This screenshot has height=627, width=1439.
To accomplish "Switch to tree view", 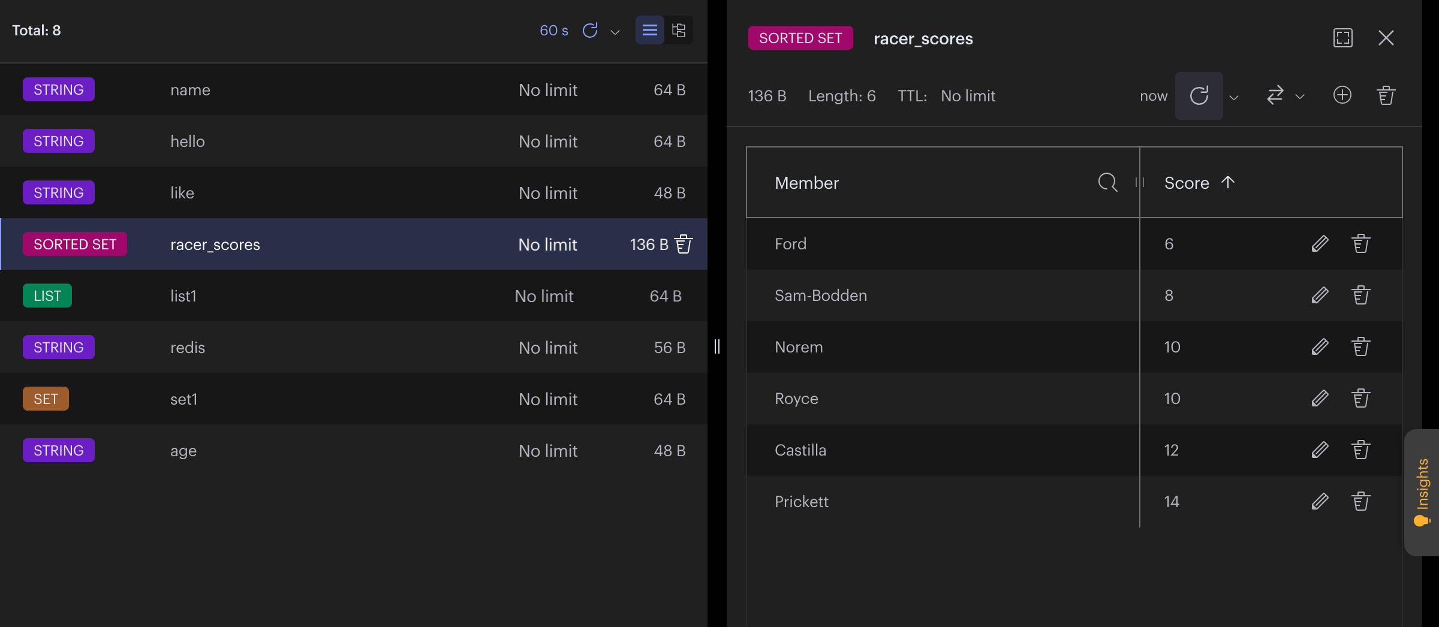I will 679,30.
